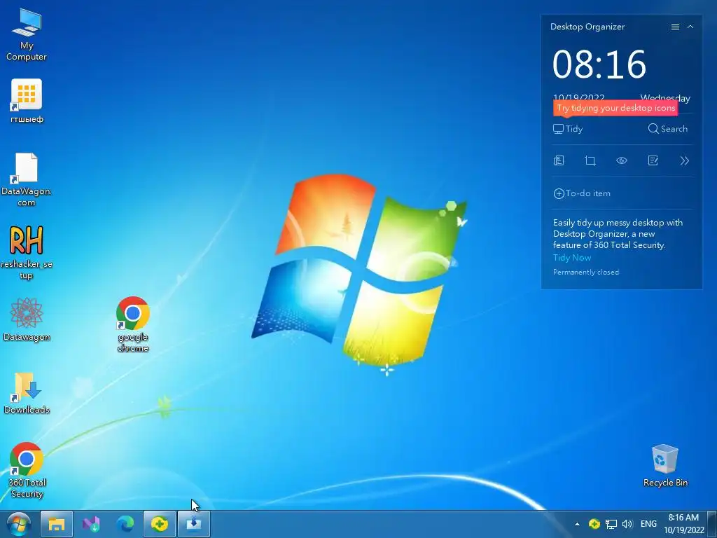
Task: Click the news document icon in Organizer
Action: point(558,160)
